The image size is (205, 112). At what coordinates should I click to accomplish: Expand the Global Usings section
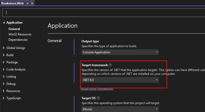[4, 48]
